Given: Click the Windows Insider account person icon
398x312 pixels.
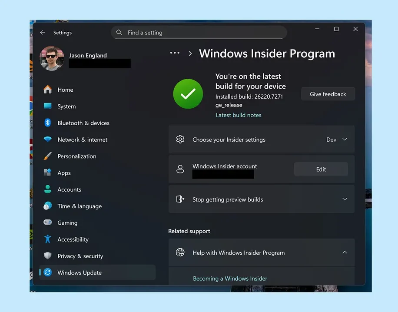Looking at the screenshot, I should click(180, 169).
